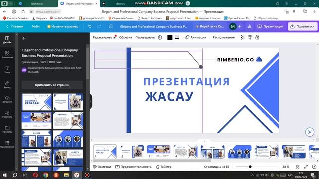The width and height of the screenshot is (319, 179).
Task: Open the Apps panel in the sidebar
Action: (x=7, y=144)
